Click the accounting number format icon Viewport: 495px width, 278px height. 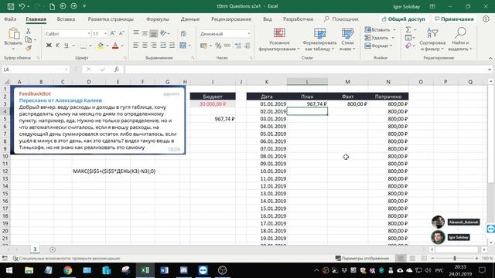(x=203, y=46)
